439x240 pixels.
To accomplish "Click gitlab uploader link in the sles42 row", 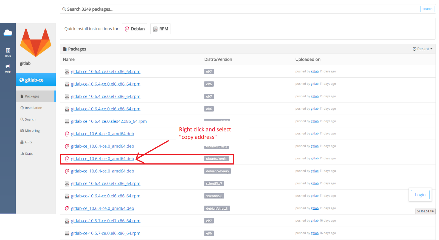I will tap(315, 121).
